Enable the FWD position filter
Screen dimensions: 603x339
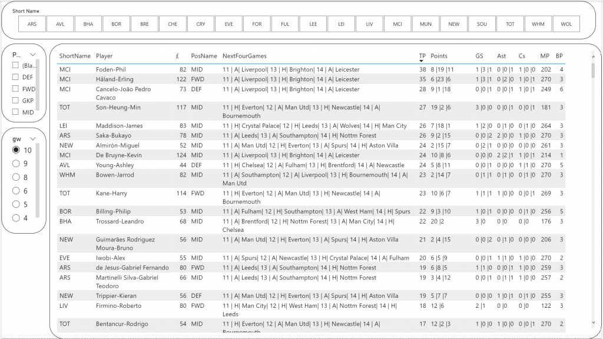coord(16,89)
